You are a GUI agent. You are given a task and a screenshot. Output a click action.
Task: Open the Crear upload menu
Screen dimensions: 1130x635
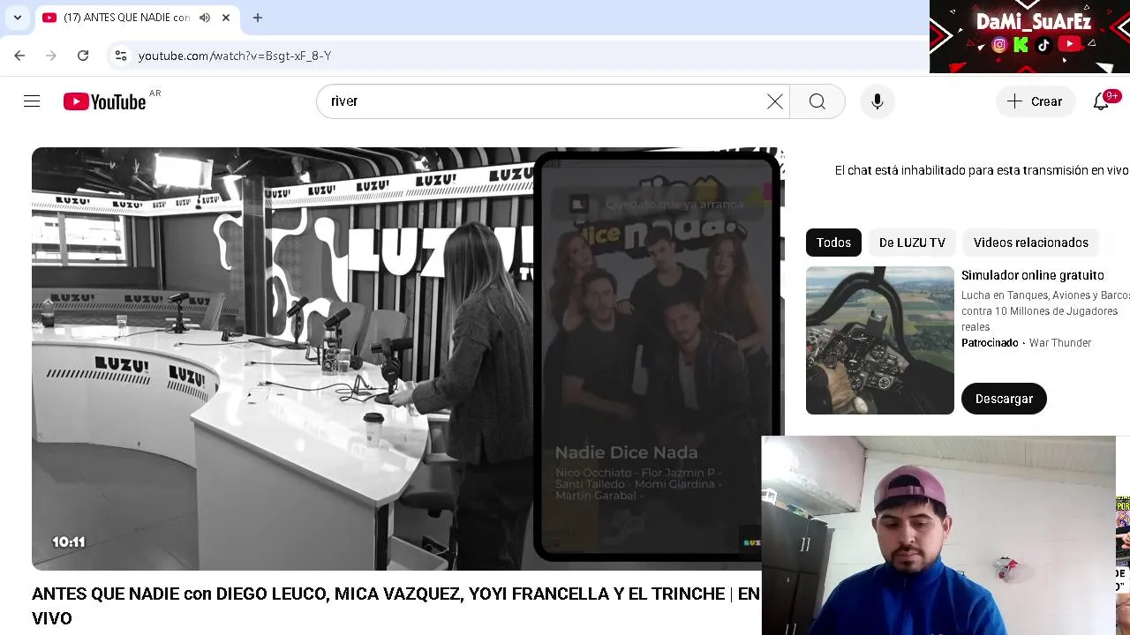coord(1035,101)
